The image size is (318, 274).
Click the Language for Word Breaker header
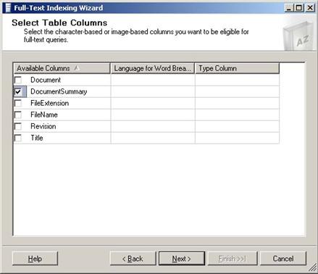click(153, 68)
